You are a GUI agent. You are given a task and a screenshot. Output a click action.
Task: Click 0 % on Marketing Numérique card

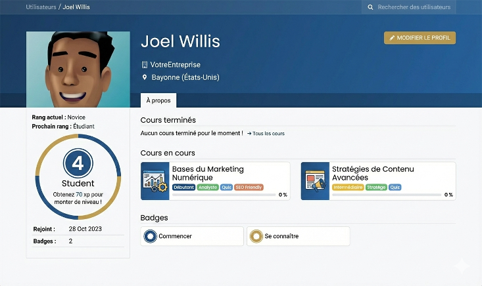click(x=283, y=195)
